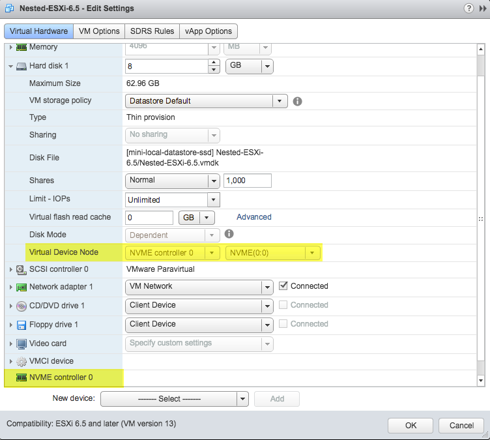Click the Hard disk 1 drive icon
Image resolution: width=490 pixels, height=440 pixels.
pyautogui.click(x=21, y=66)
